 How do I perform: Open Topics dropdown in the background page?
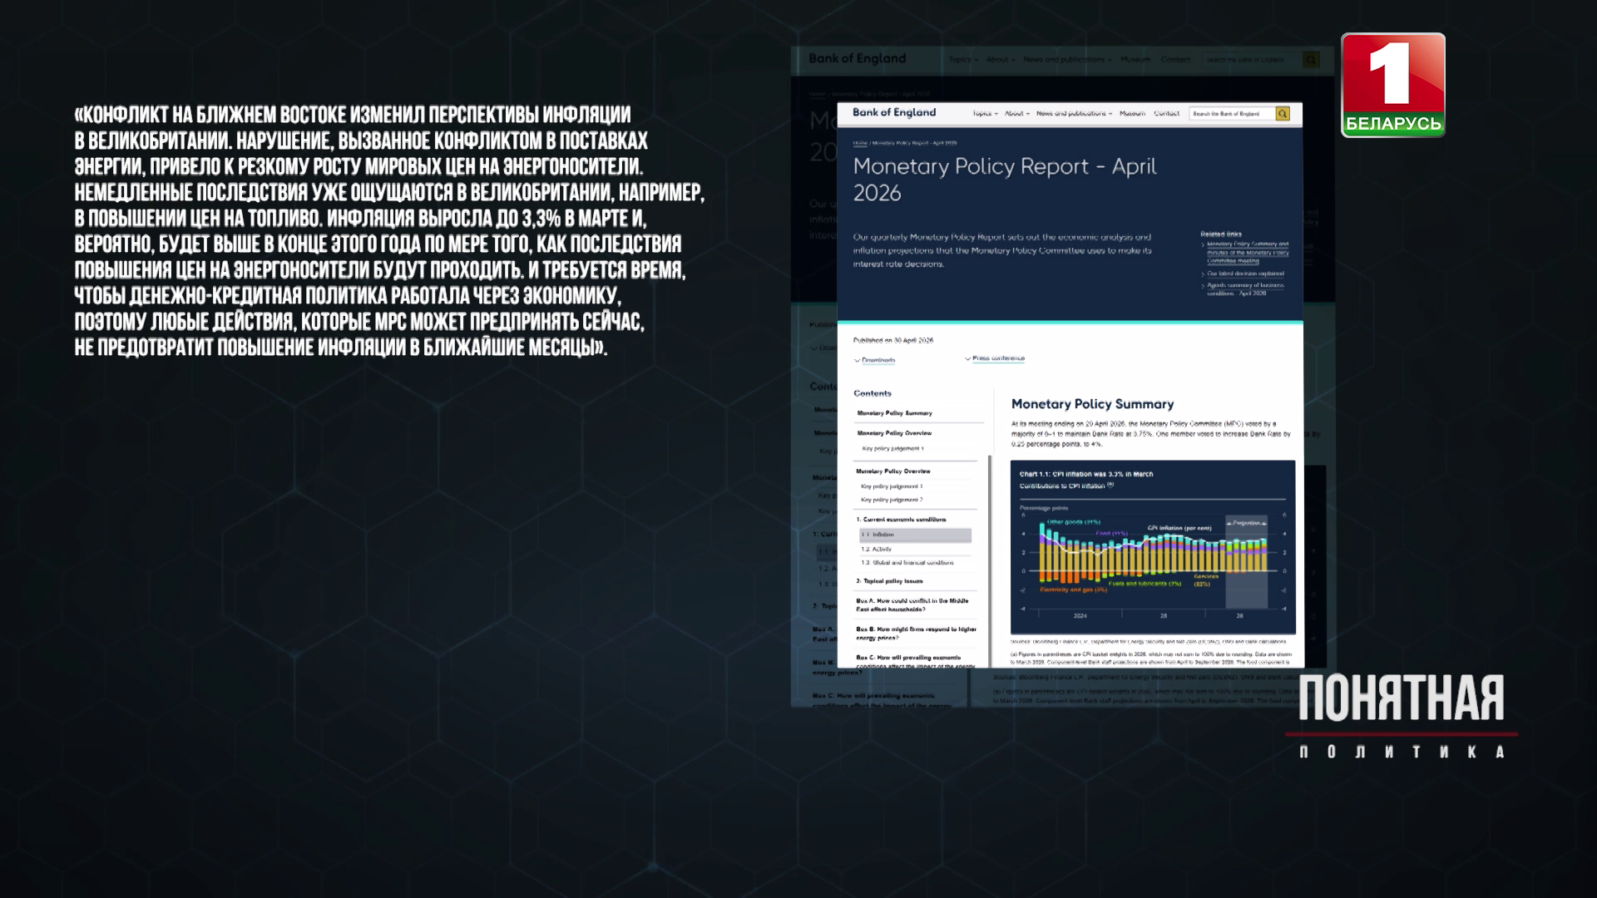pos(962,60)
